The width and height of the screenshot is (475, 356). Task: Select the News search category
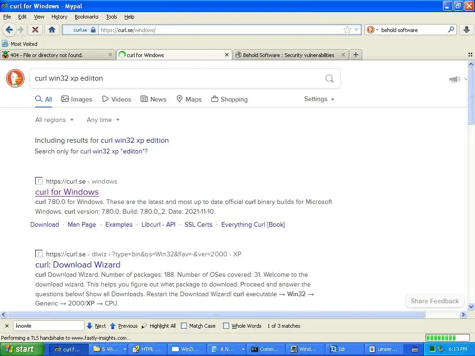point(154,99)
